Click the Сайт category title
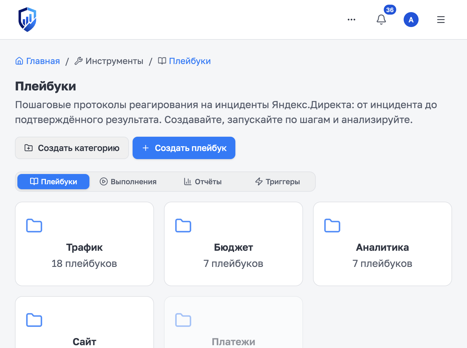Image resolution: width=467 pixels, height=348 pixels. tap(84, 342)
